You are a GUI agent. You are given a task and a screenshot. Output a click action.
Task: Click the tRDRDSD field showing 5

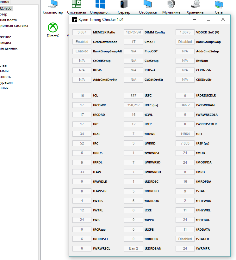tap(134, 191)
